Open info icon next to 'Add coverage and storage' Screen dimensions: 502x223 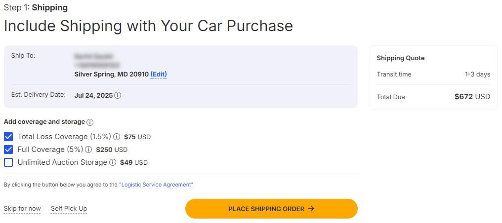click(x=90, y=122)
